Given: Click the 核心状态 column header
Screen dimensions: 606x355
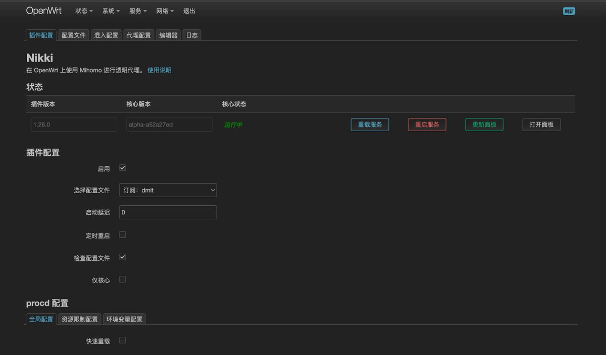Looking at the screenshot, I should 234,104.
